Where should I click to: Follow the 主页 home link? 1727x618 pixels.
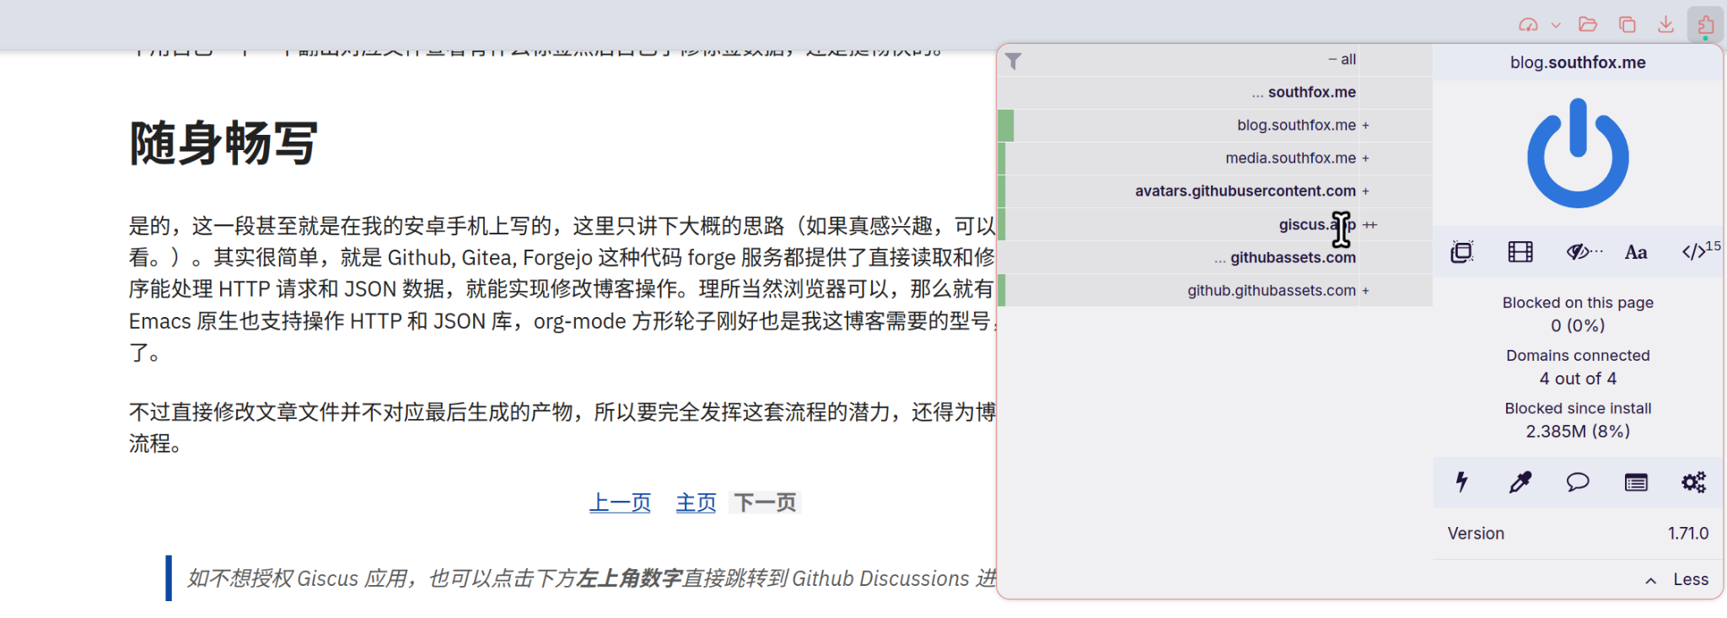click(696, 503)
